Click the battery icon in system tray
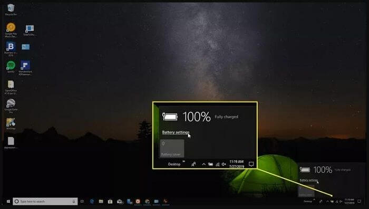 (x=332, y=201)
